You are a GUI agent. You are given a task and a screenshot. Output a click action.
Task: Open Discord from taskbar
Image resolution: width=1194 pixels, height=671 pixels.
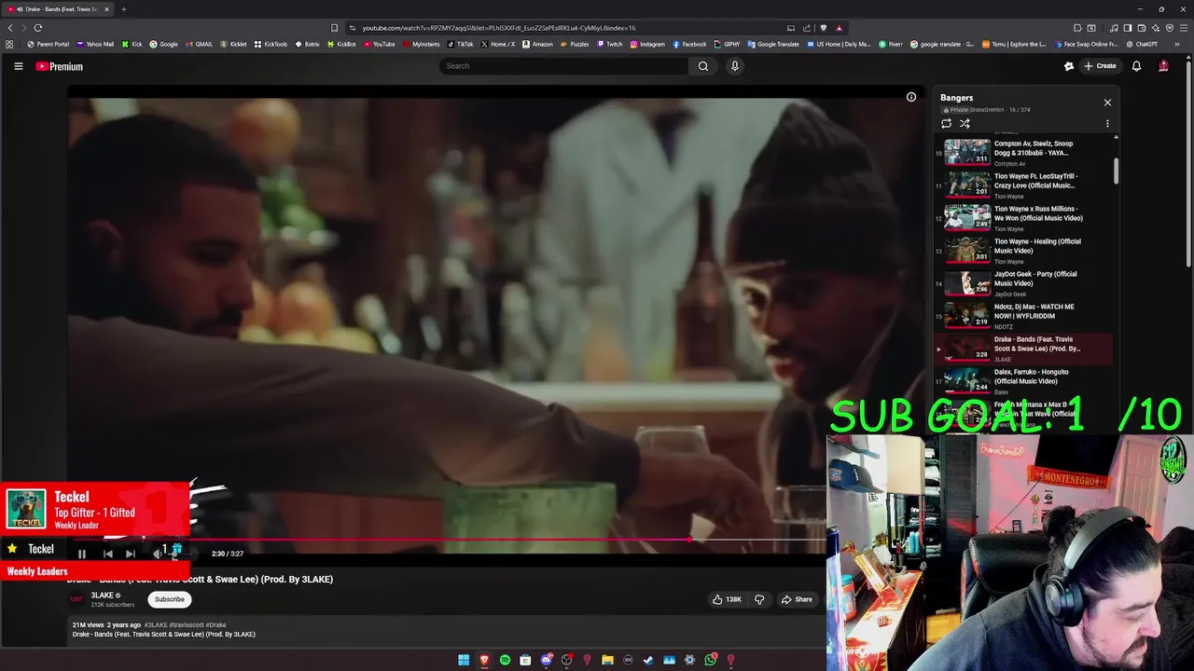pos(546,660)
